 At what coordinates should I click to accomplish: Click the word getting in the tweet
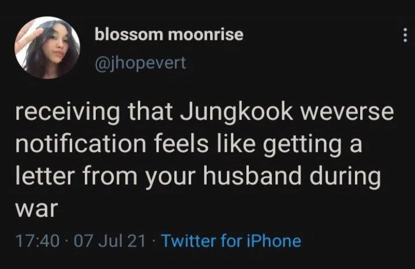tap(302, 145)
